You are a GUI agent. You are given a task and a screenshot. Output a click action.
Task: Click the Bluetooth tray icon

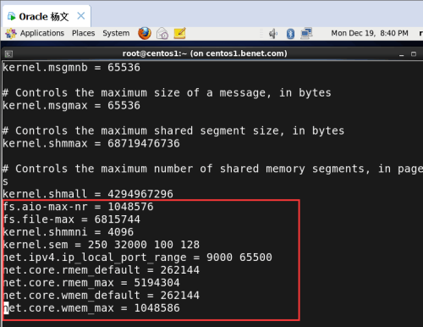290,34
